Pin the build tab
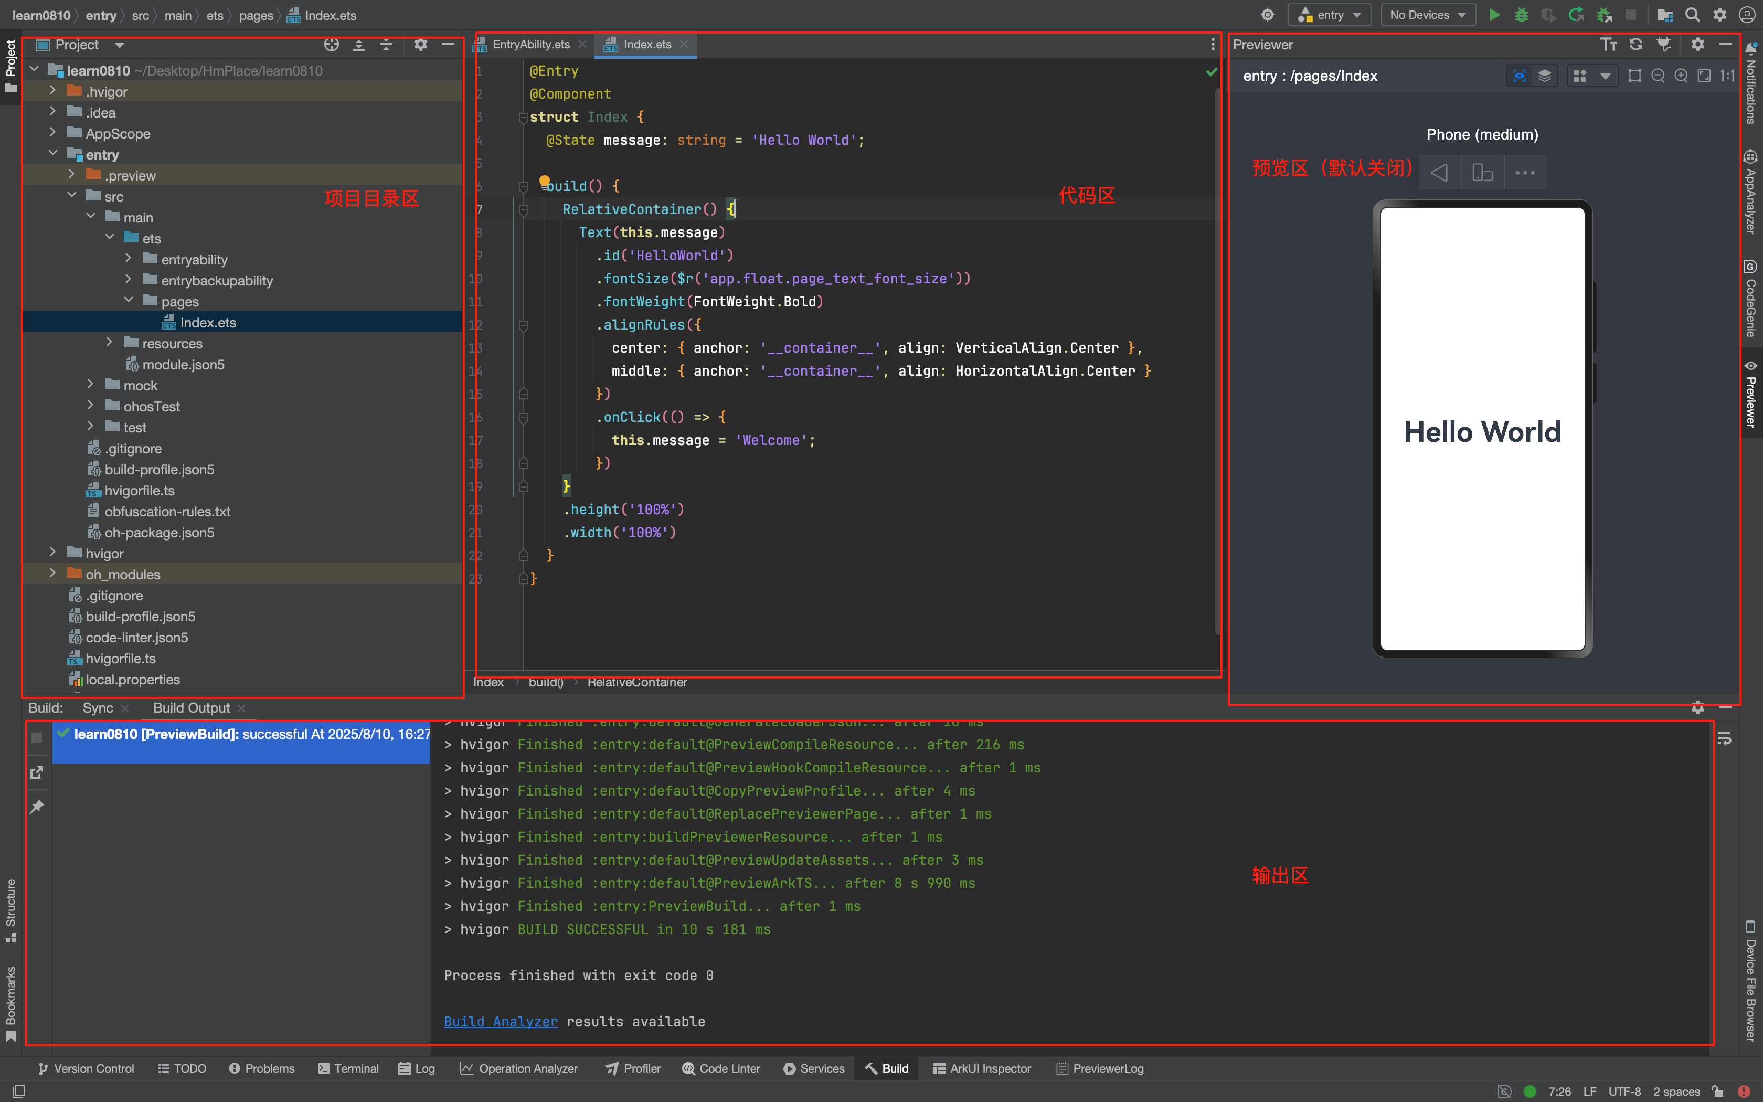The width and height of the screenshot is (1763, 1102). [36, 807]
